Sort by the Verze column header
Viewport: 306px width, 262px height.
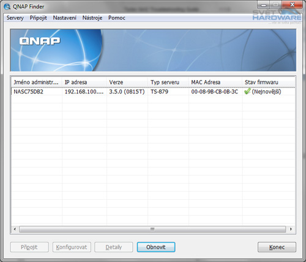127,82
